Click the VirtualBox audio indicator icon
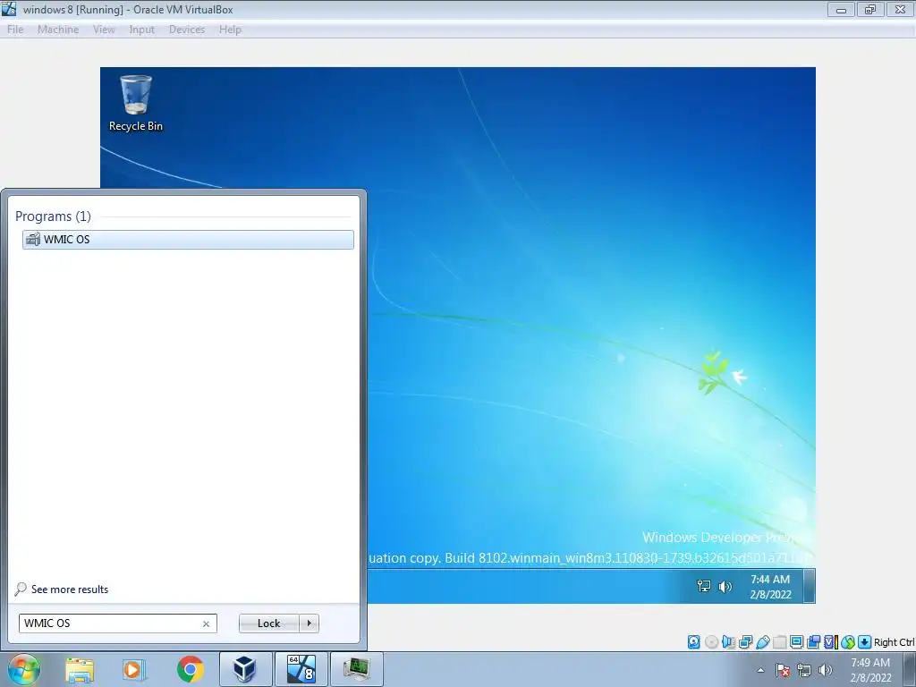Screen dimensions: 916x687 click(x=728, y=642)
